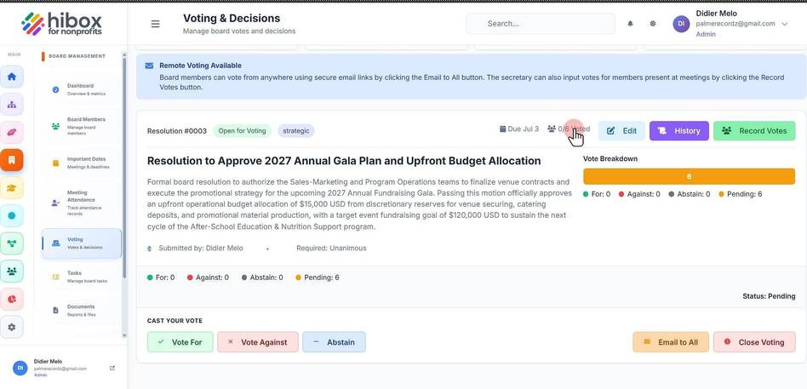Click the orange vote breakdown progress bar
The image size is (807, 389).
click(689, 176)
